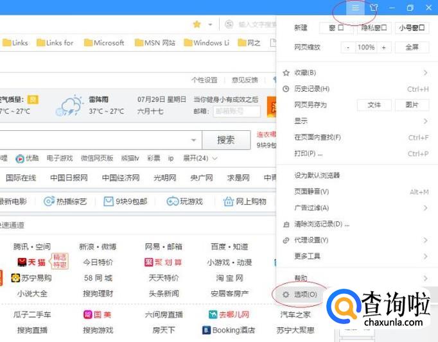Viewport: 438px width, 342px height.
Task: Increase page zoom with plus button
Action: pos(383,47)
